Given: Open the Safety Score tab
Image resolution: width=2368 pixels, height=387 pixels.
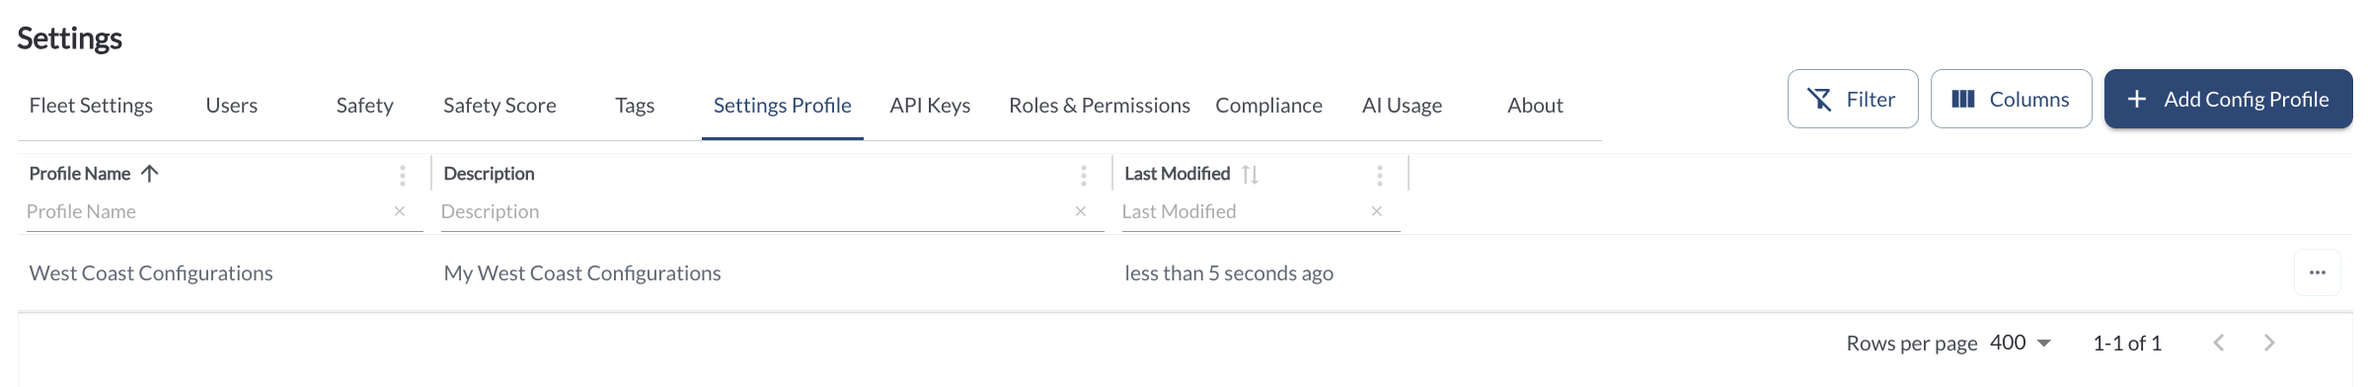Looking at the screenshot, I should (499, 106).
